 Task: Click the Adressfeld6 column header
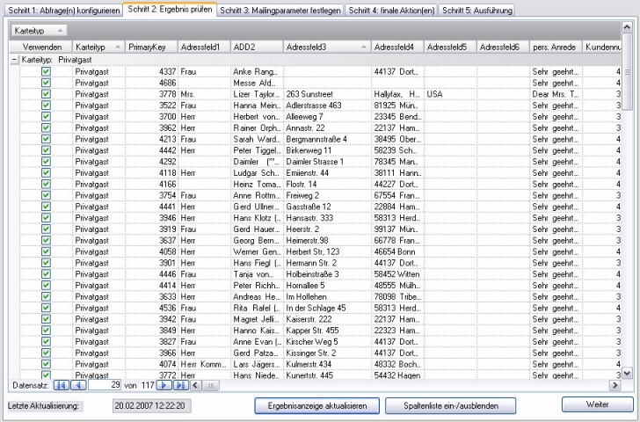point(503,47)
